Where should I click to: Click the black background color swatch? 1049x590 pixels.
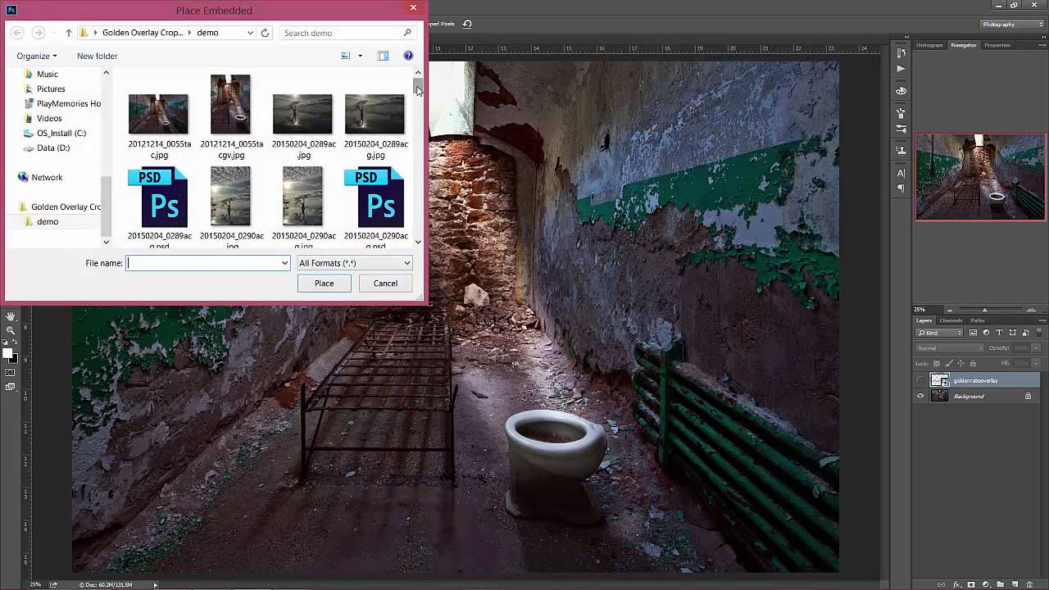pos(14,360)
